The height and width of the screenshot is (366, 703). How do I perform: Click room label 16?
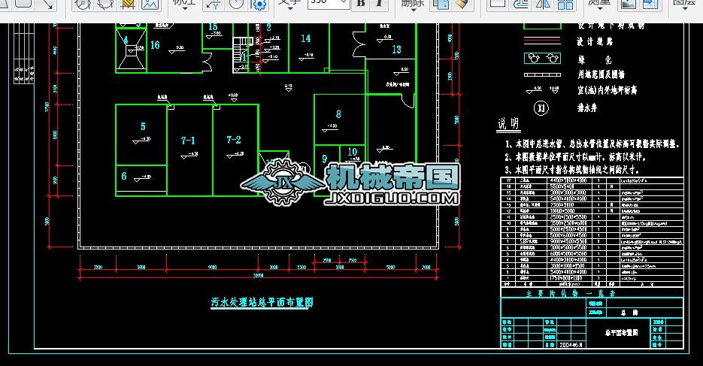tap(155, 45)
